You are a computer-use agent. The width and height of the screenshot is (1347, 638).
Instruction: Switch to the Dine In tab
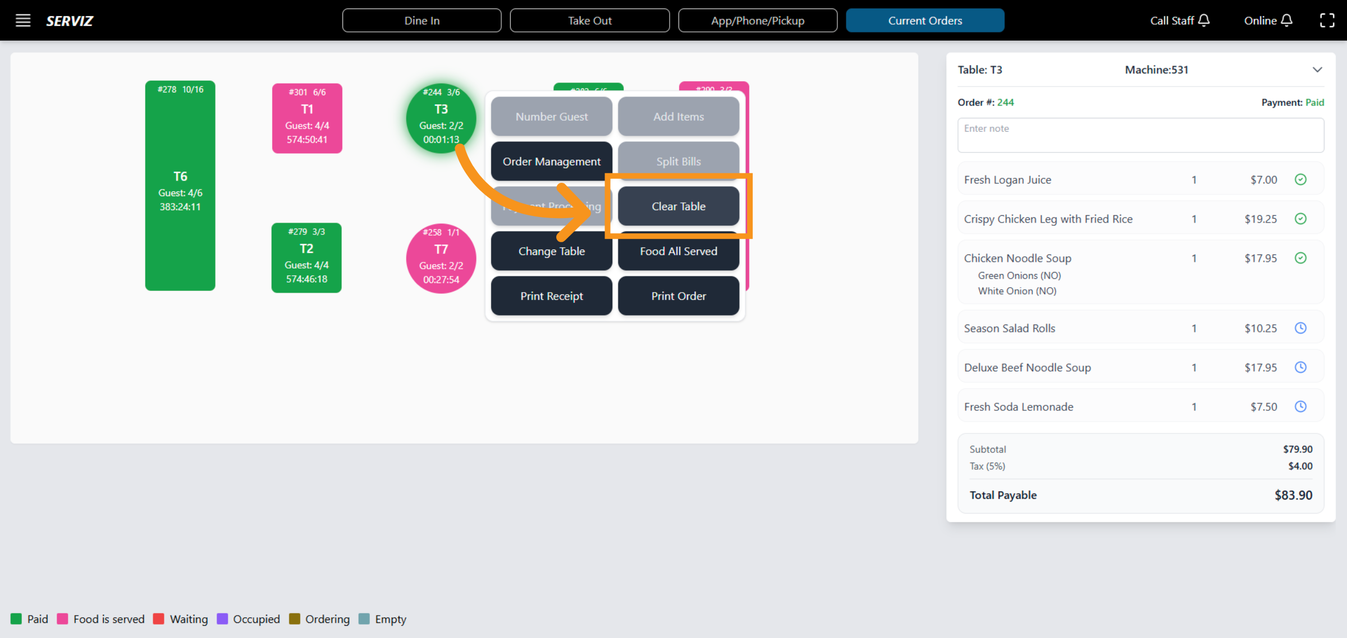click(421, 21)
